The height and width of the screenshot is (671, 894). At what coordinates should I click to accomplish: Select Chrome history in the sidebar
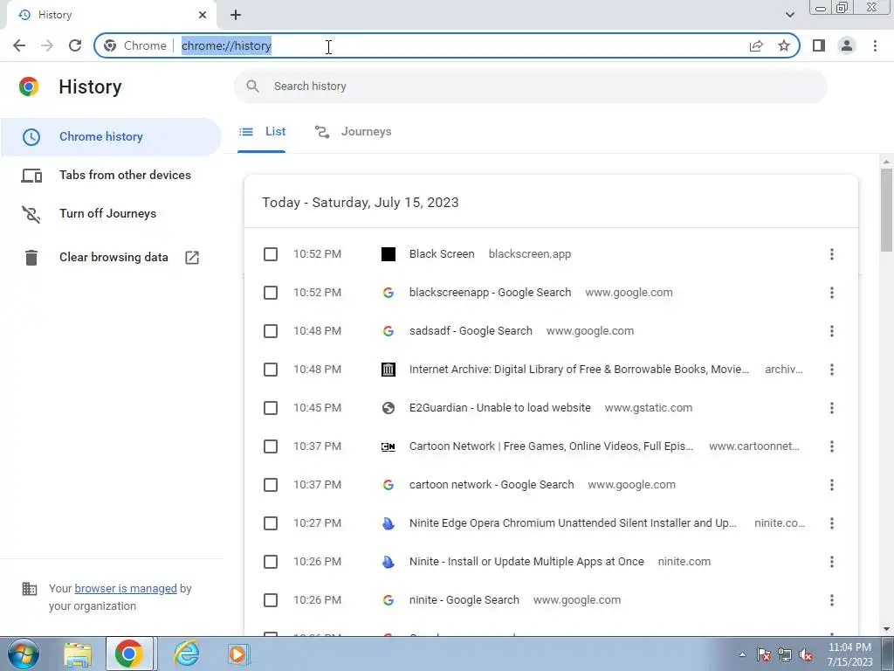pos(111,137)
